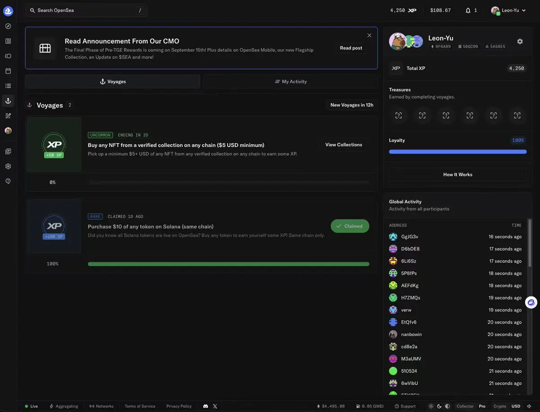Switch to Collector mode

click(465, 406)
